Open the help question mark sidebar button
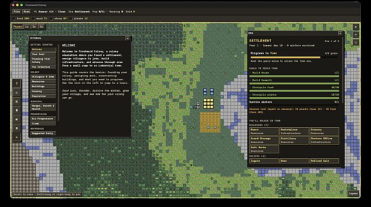371x207 pixels. pyautogui.click(x=16, y=84)
